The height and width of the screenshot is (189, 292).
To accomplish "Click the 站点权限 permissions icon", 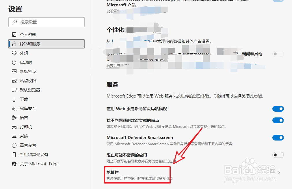I will click(x=14, y=81).
